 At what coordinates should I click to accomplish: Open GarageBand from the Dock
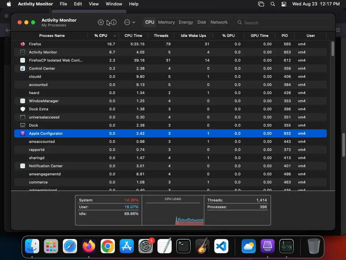click(202, 246)
